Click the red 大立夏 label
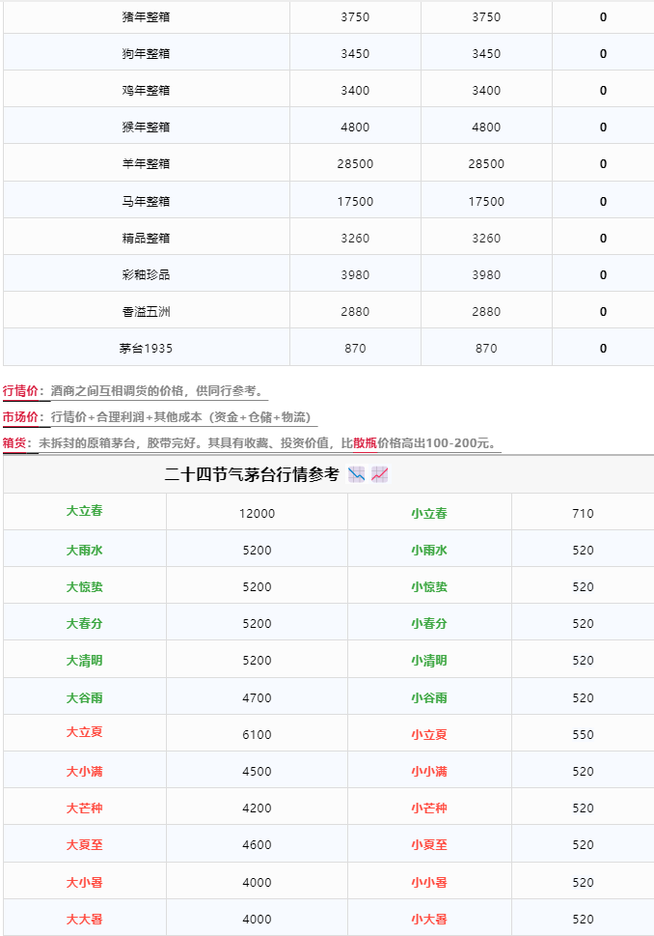 tap(85, 732)
